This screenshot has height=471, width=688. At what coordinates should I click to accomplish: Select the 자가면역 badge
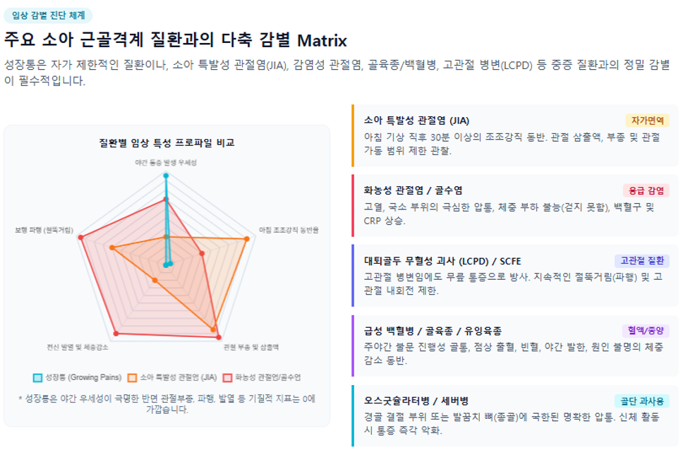[x=647, y=121]
